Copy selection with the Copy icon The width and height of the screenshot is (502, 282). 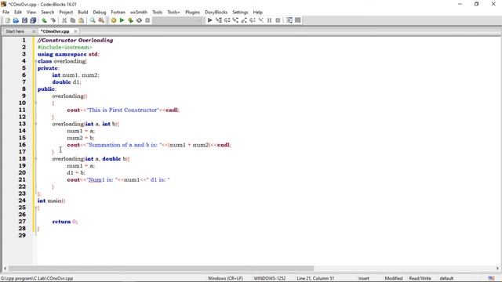point(73,20)
